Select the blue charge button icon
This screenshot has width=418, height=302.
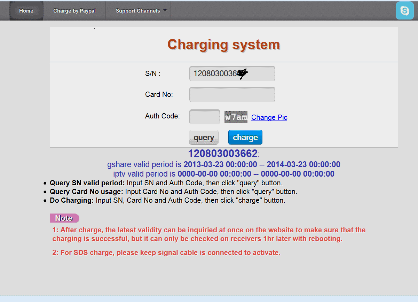coord(245,137)
